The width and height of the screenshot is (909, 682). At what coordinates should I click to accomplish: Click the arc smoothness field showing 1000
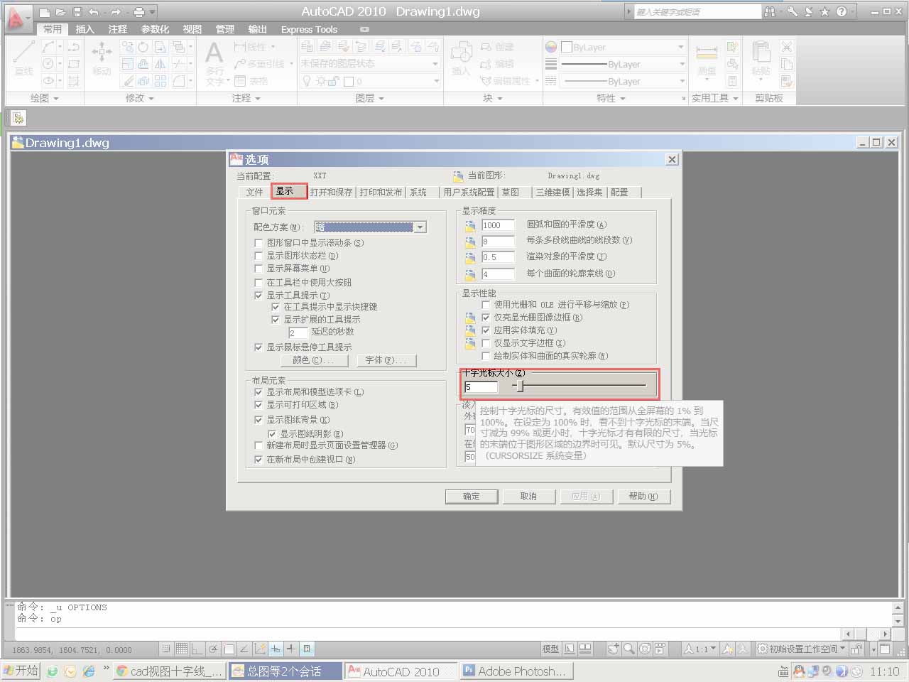point(498,225)
